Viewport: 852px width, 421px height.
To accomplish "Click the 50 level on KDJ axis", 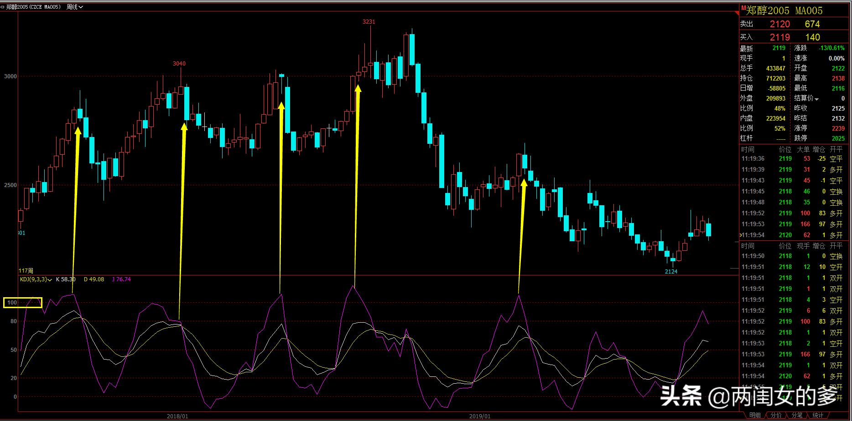I will [x=14, y=350].
